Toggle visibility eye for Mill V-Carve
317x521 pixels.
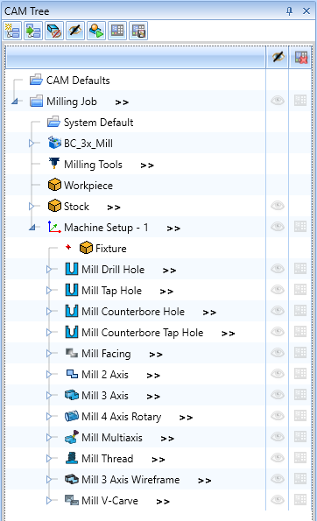(x=278, y=500)
